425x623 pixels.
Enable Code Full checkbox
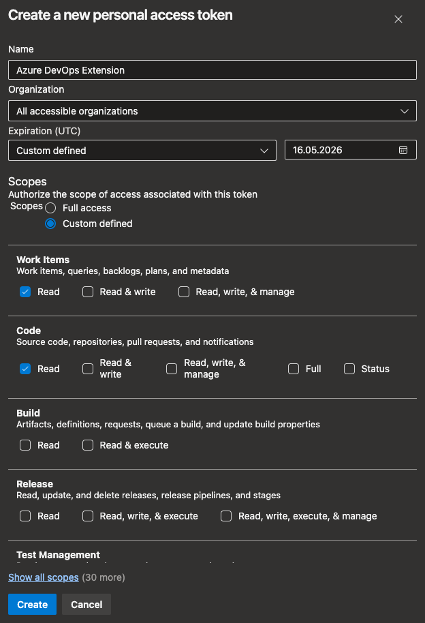point(294,369)
